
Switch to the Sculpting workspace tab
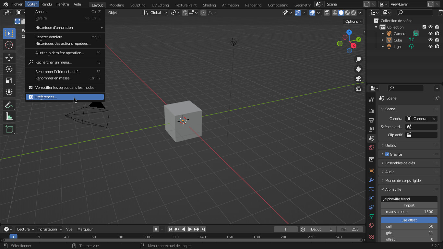click(x=138, y=5)
